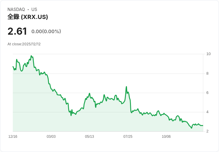Click the 12/16 date axis label
The width and height of the screenshot is (219, 152).
13,136
